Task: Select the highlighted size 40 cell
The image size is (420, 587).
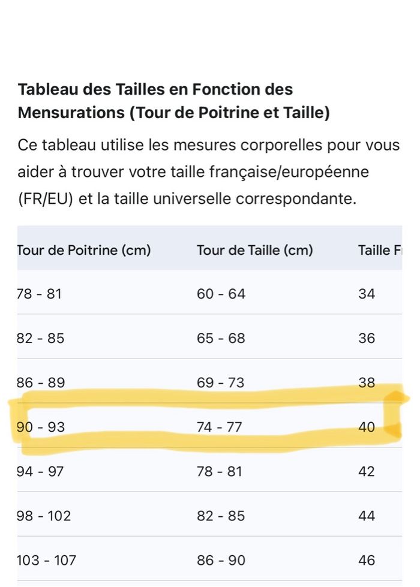Action: click(367, 427)
